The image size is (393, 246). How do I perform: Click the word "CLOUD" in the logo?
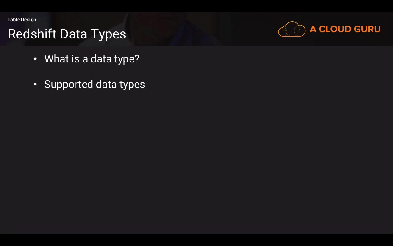click(335, 29)
